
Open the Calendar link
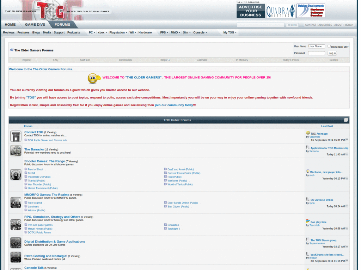coord(202,60)
